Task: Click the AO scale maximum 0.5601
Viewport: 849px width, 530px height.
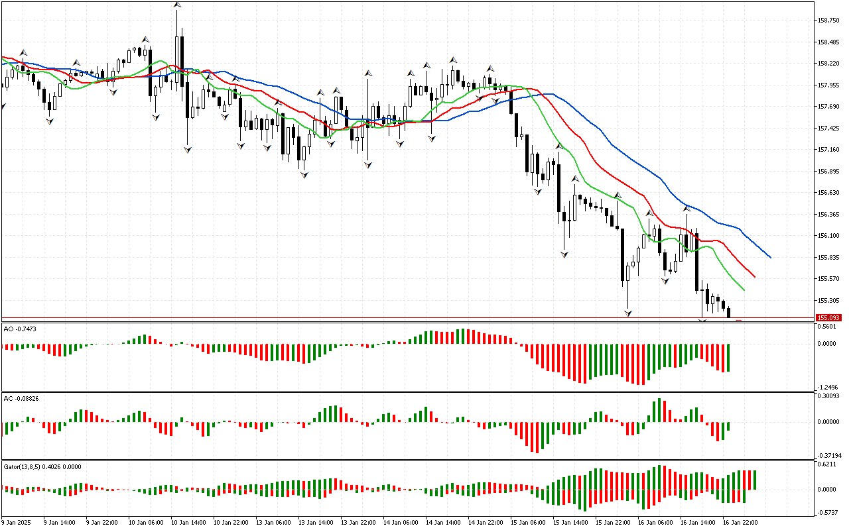Action: (826, 327)
